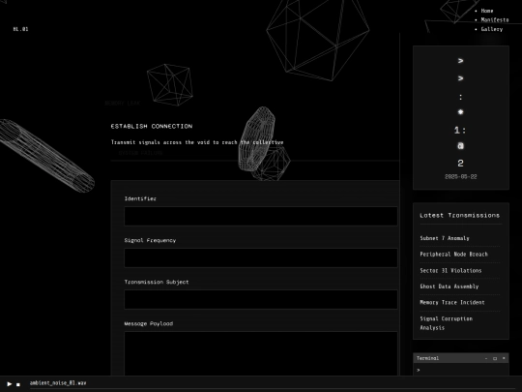Play the ambient noise audio track

tap(10, 384)
